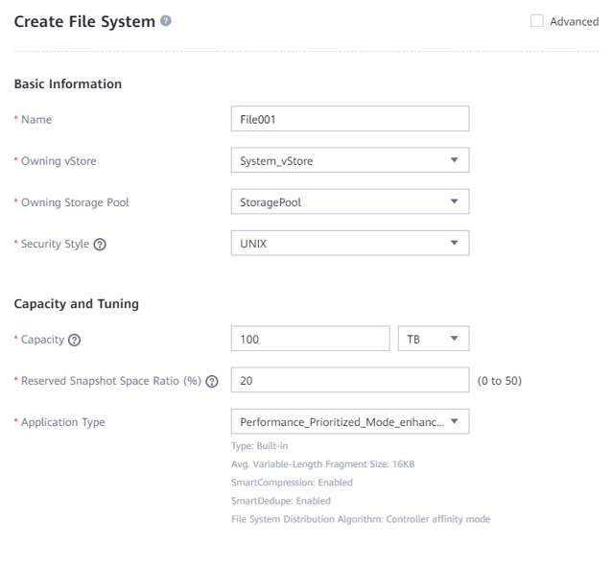Click the arrow of System_vStore combo box
The image size is (612, 567).
[x=455, y=160]
